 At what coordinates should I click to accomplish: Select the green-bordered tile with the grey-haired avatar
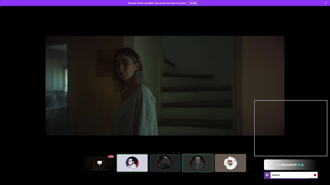[x=198, y=163]
